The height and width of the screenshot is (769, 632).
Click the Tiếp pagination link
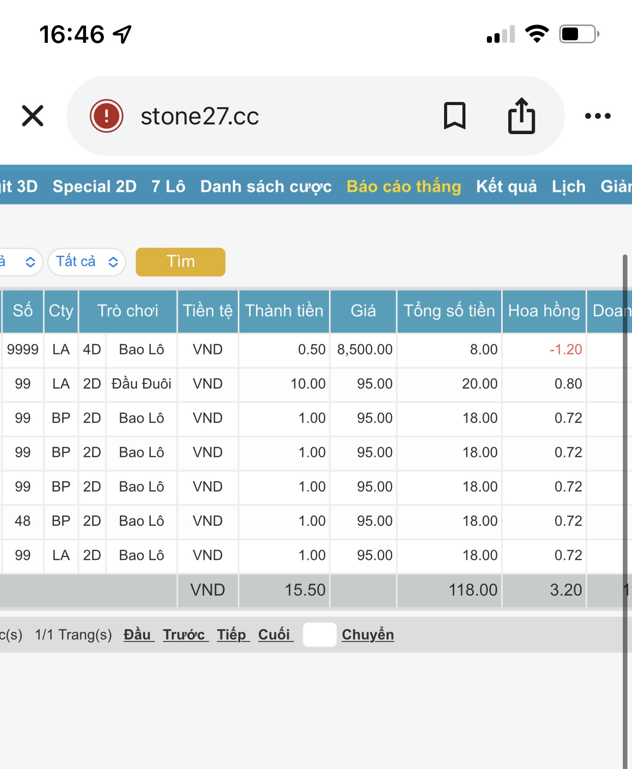pos(233,634)
